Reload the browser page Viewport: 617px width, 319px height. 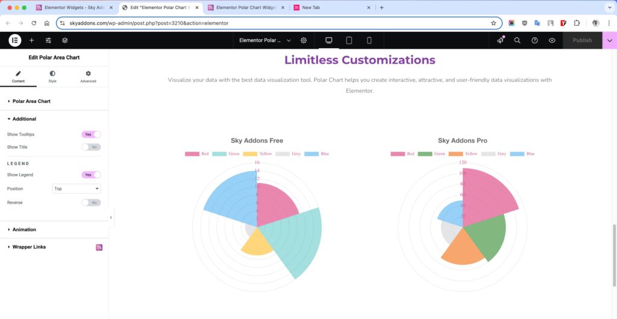[34, 23]
